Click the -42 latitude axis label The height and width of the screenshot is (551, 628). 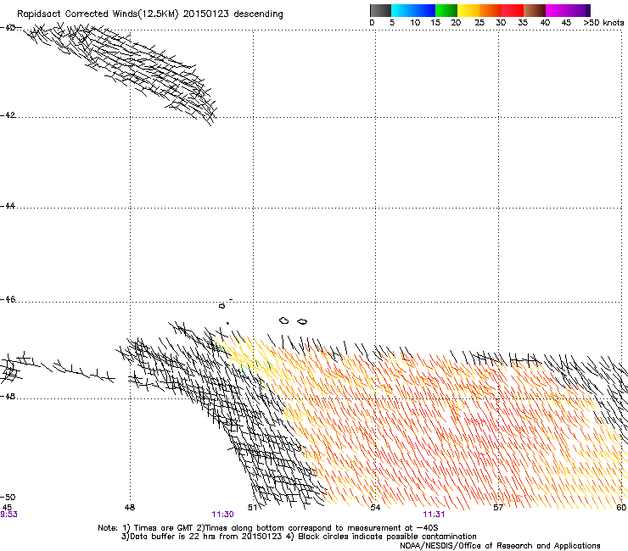pos(8,114)
